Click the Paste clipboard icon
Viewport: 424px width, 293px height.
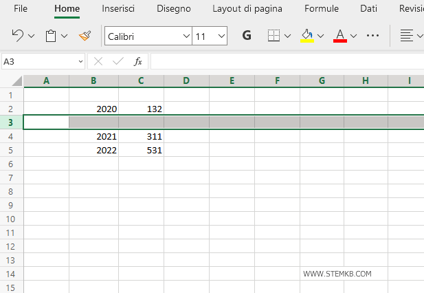tap(51, 36)
